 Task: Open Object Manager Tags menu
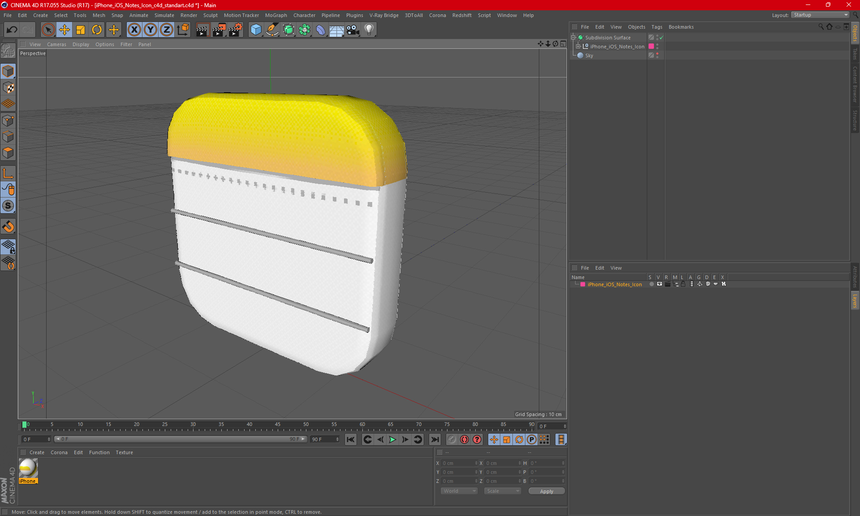657,27
